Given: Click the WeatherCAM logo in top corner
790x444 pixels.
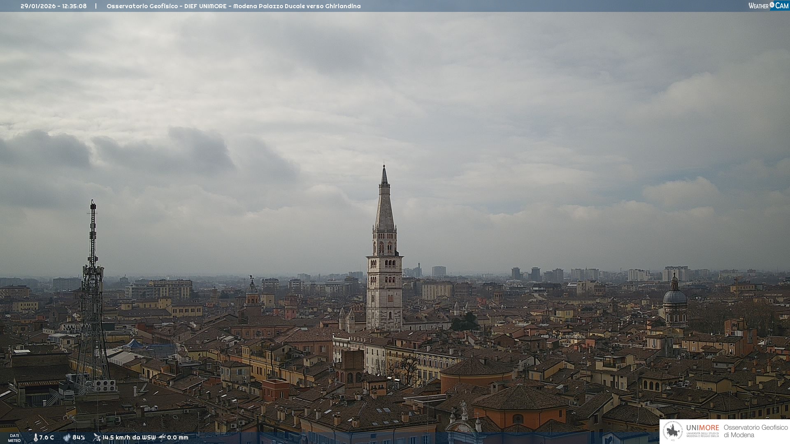Looking at the screenshot, I should (x=768, y=6).
